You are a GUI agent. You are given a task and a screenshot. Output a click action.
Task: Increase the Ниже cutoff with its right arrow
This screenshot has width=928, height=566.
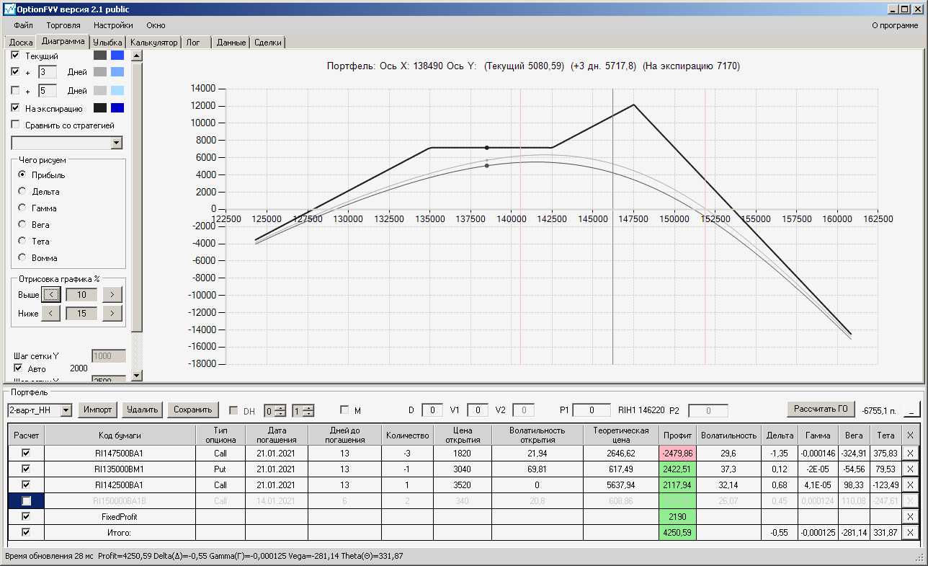click(x=112, y=313)
